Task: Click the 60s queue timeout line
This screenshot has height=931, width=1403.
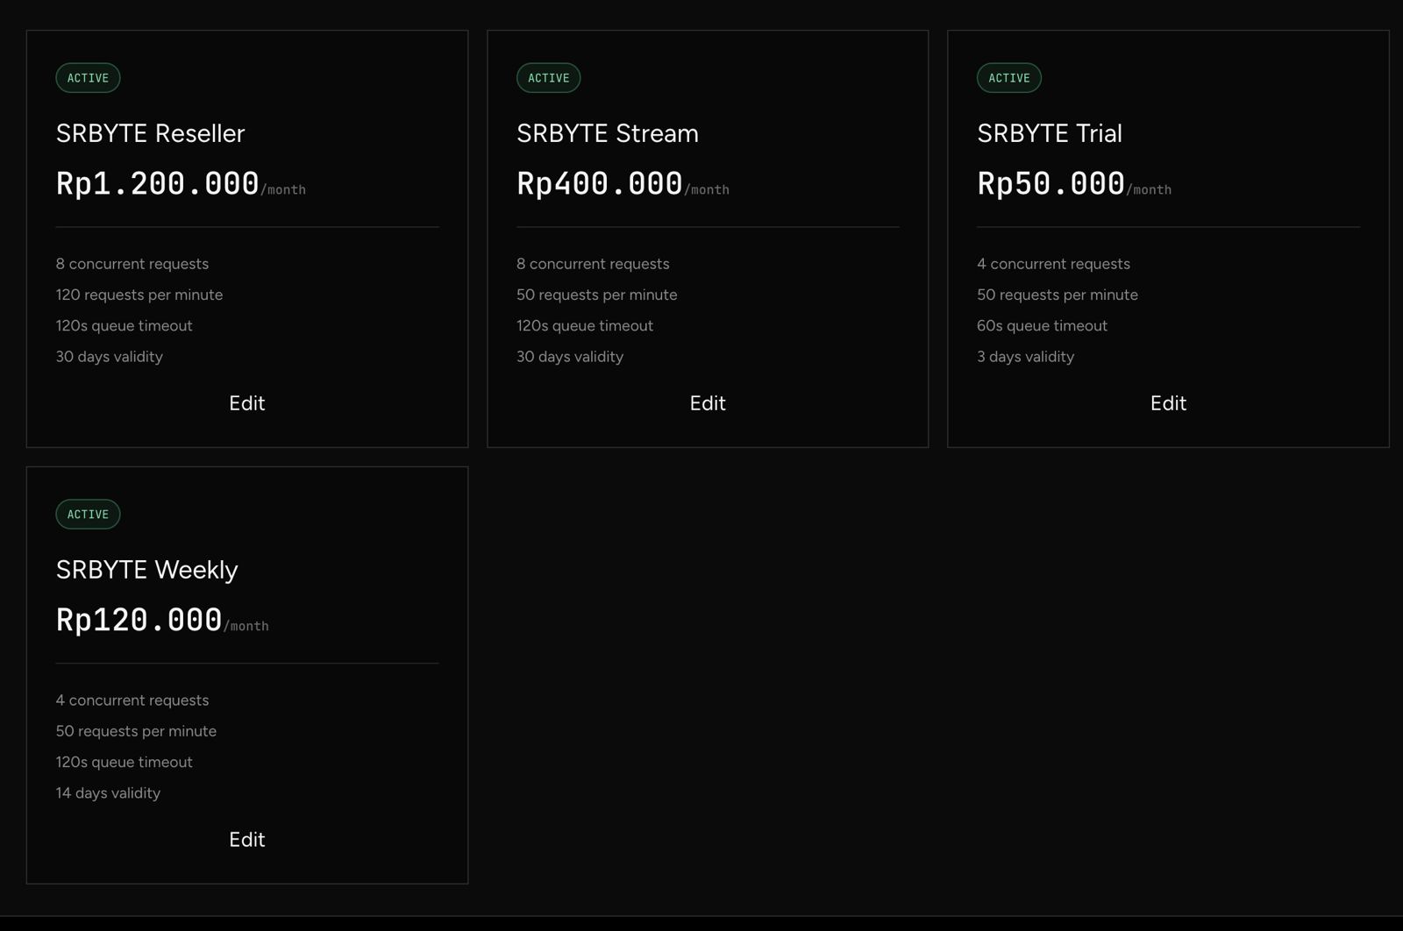Action: point(1043,326)
